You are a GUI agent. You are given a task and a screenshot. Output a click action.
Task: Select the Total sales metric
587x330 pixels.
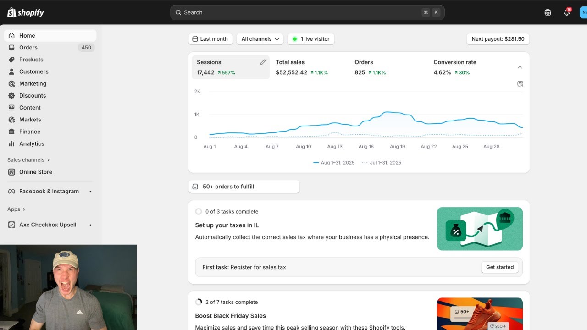point(310,67)
